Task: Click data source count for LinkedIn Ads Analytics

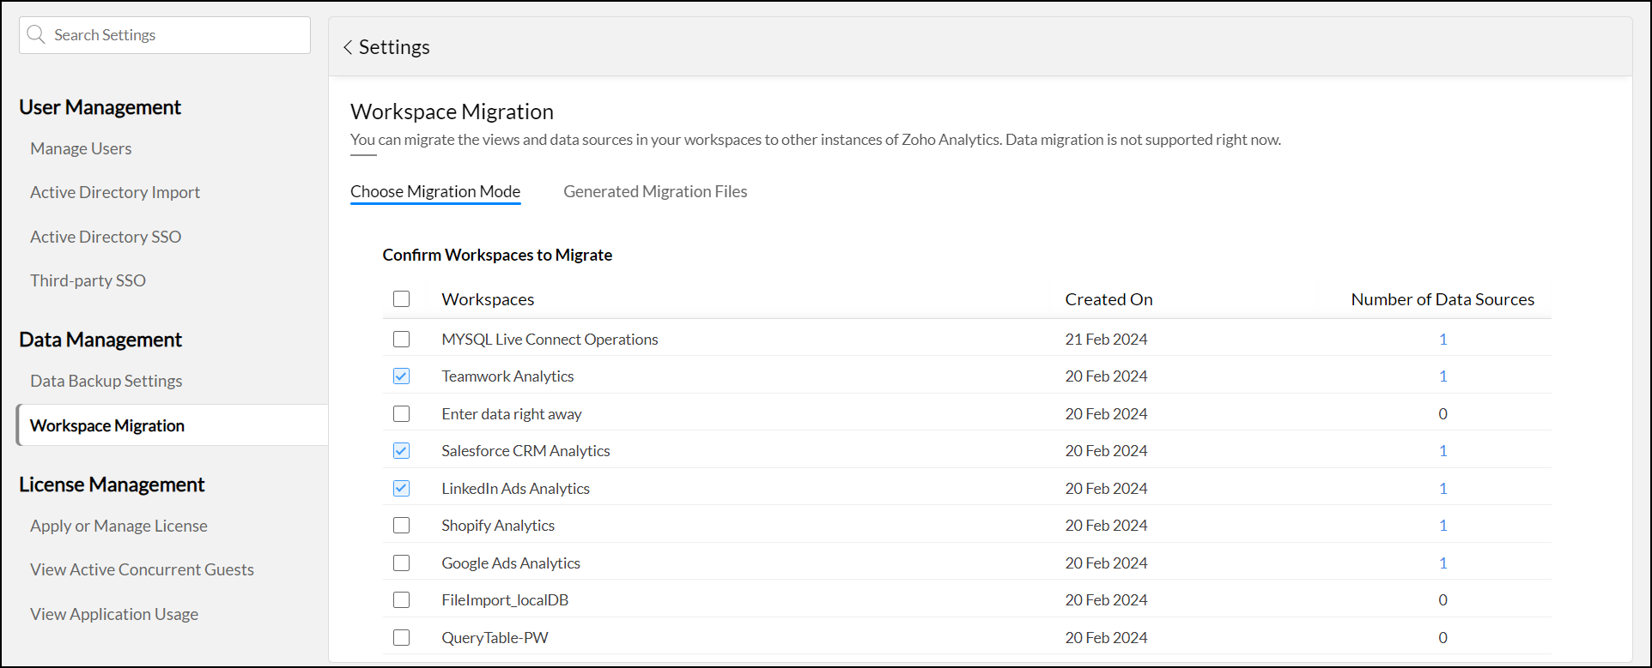Action: coord(1442,489)
